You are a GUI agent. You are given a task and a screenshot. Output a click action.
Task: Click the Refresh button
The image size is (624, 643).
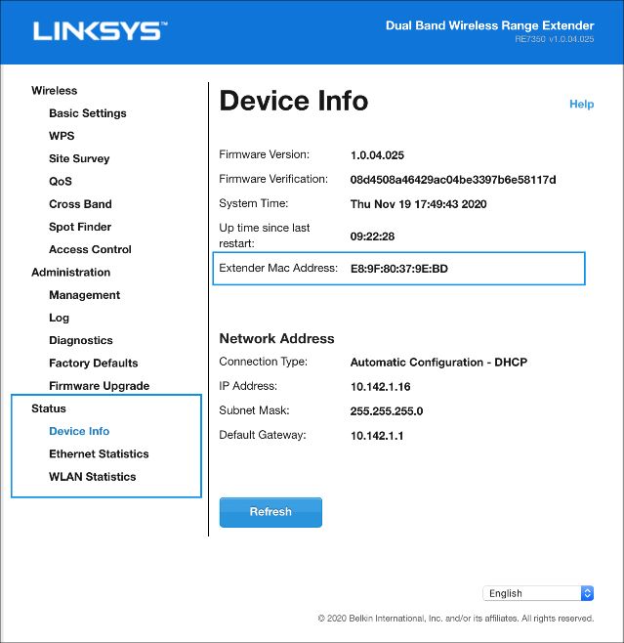[270, 512]
